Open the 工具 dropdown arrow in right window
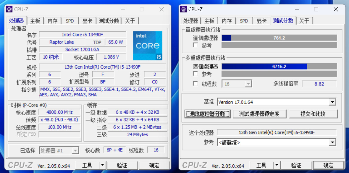349x173 pixels. 276,165
